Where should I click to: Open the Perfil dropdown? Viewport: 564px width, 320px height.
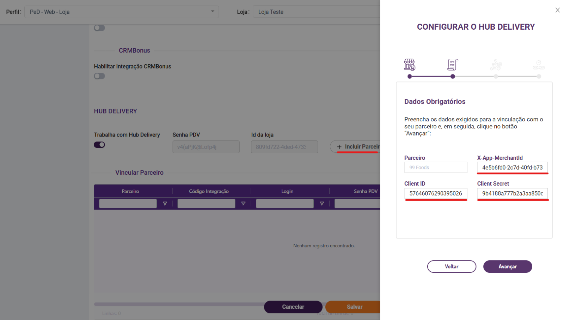[x=121, y=12]
